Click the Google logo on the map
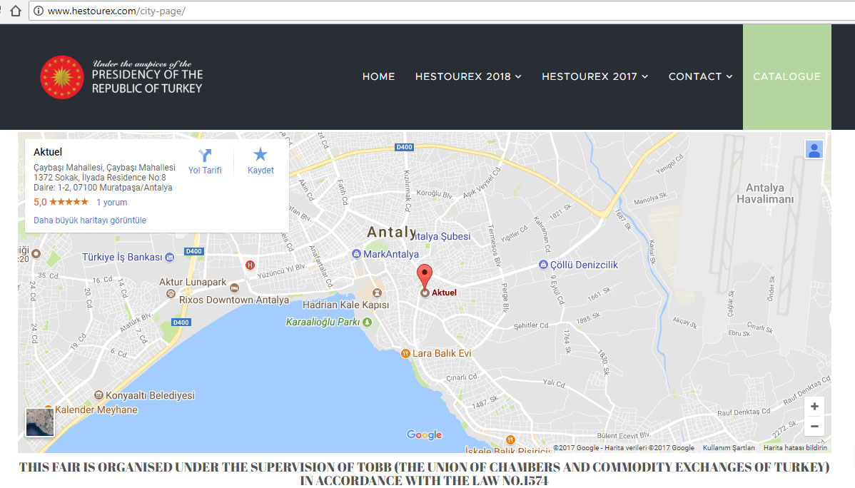This screenshot has width=855, height=488. pyautogui.click(x=424, y=434)
